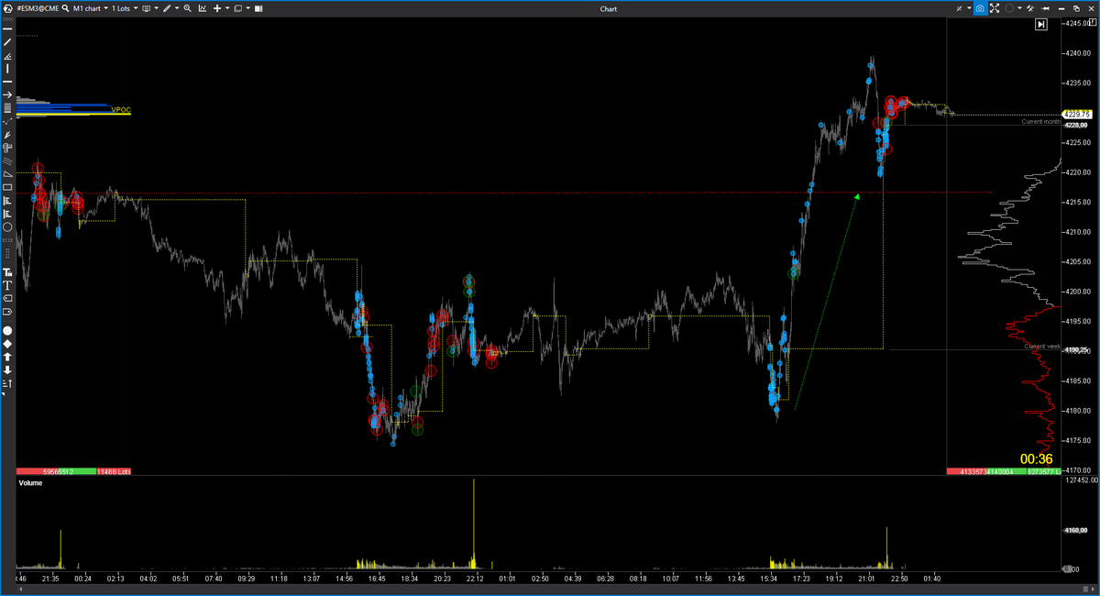Click the 00:36 bar countdown timer
Screen dimensions: 1100x596
1036,458
